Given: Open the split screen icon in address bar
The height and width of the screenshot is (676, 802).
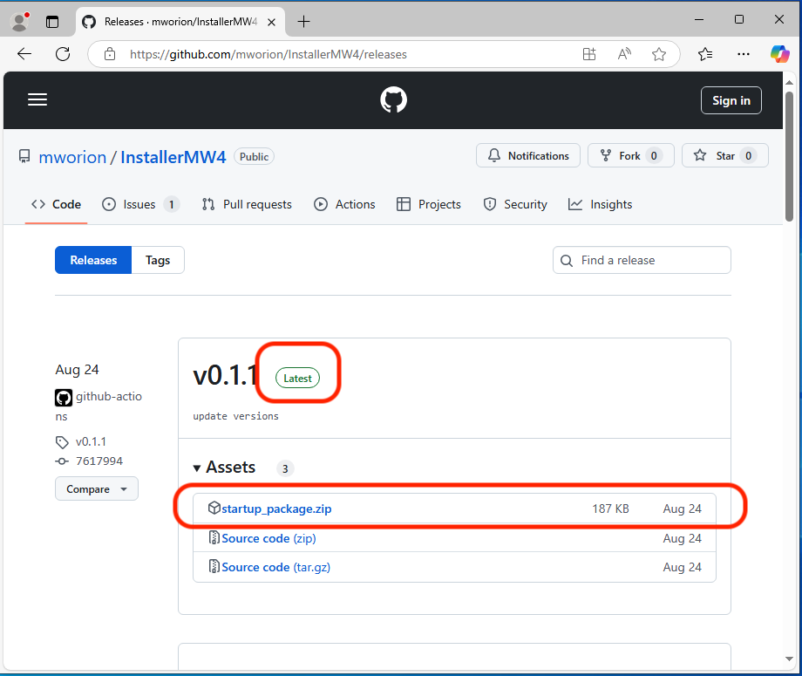Looking at the screenshot, I should (589, 54).
